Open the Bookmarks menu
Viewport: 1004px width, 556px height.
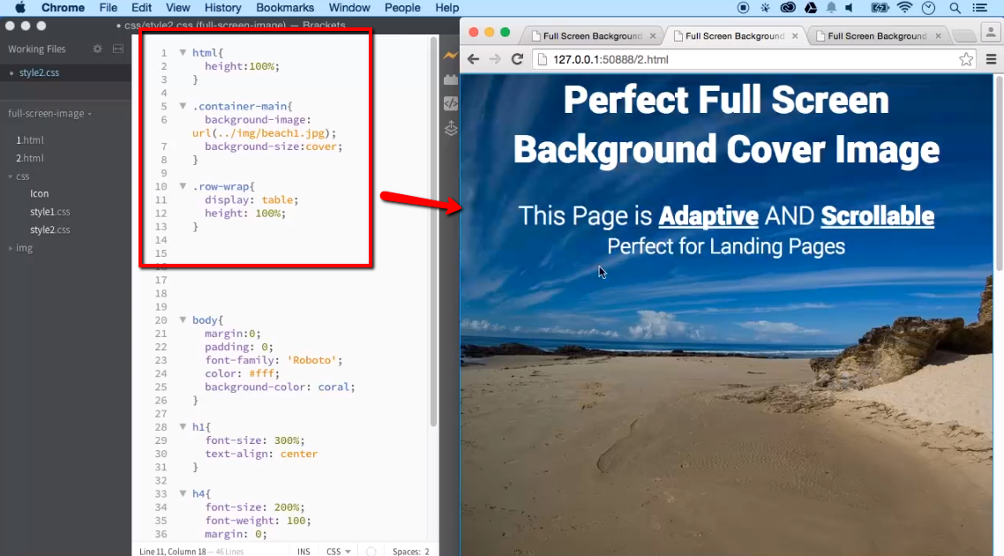(285, 8)
